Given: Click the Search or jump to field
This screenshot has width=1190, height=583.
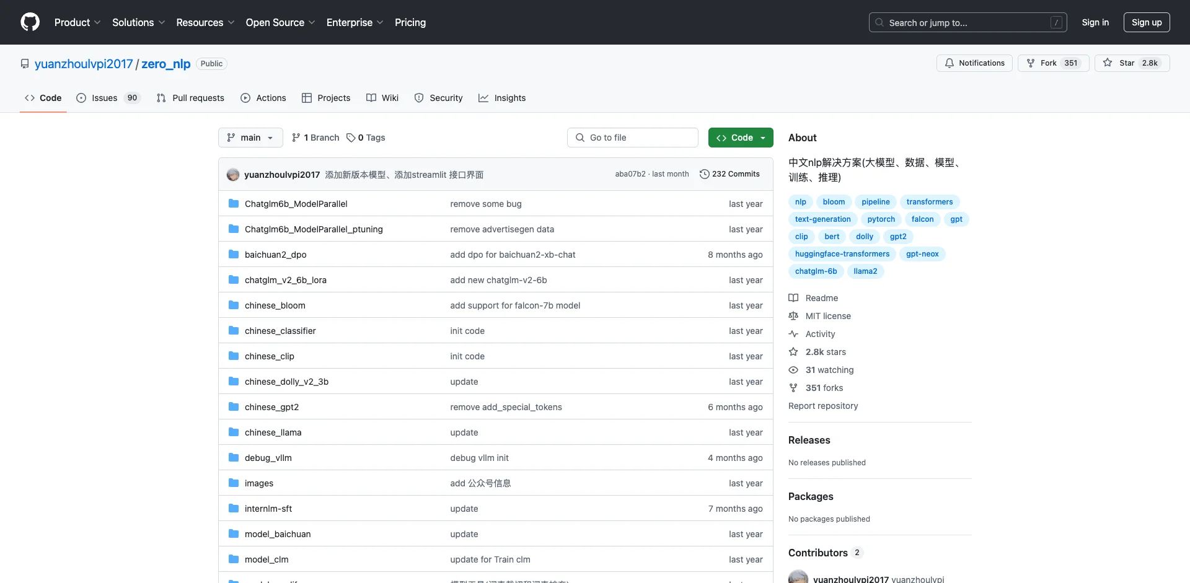Looking at the screenshot, I should click(968, 22).
